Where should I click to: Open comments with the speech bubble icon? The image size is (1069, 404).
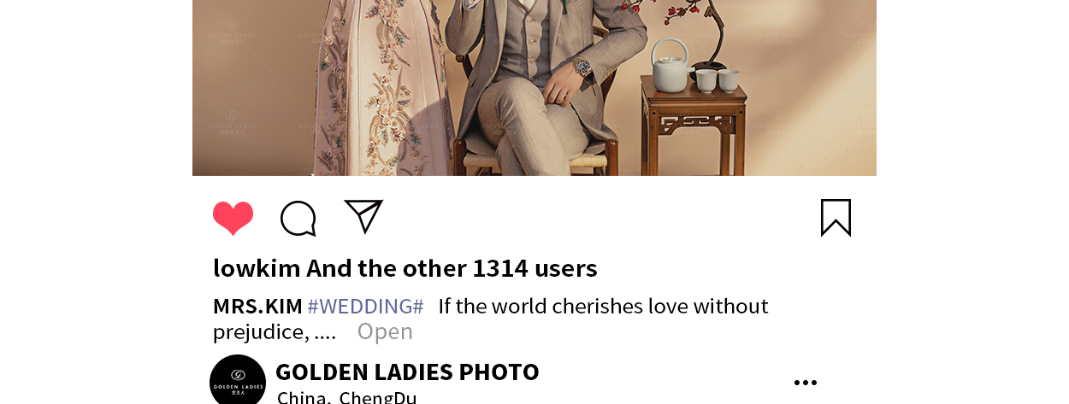298,219
